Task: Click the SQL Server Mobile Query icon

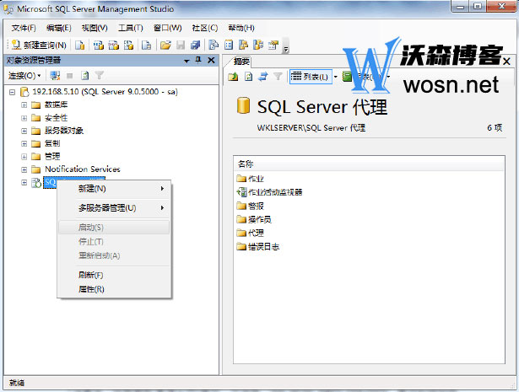Action: pyautogui.click(x=146, y=45)
